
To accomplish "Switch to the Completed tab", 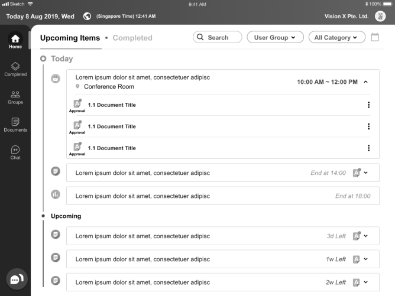I will pos(132,38).
